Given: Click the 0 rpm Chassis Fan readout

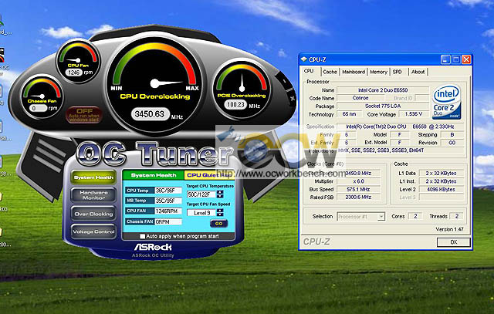Looking at the screenshot, I should click(38, 108).
